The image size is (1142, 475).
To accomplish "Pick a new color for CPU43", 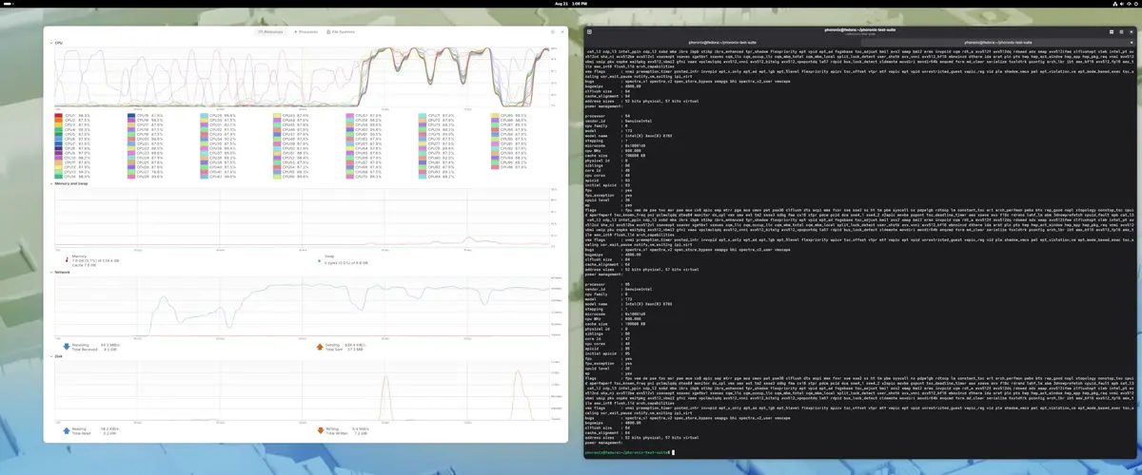I will point(277,116).
